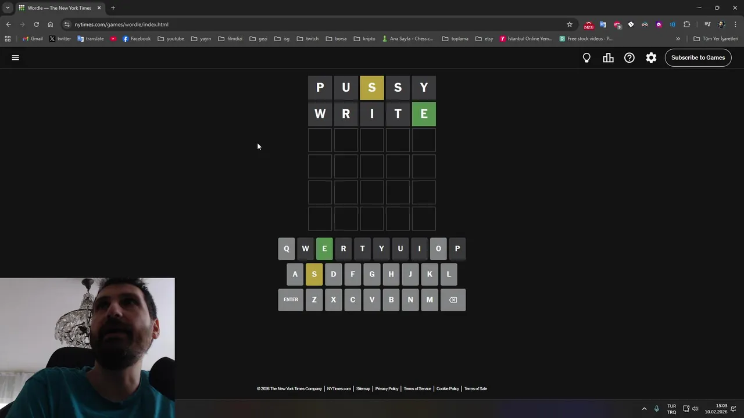Expand the etsy bookmarks folder
Image resolution: width=744 pixels, height=418 pixels.
coord(484,39)
